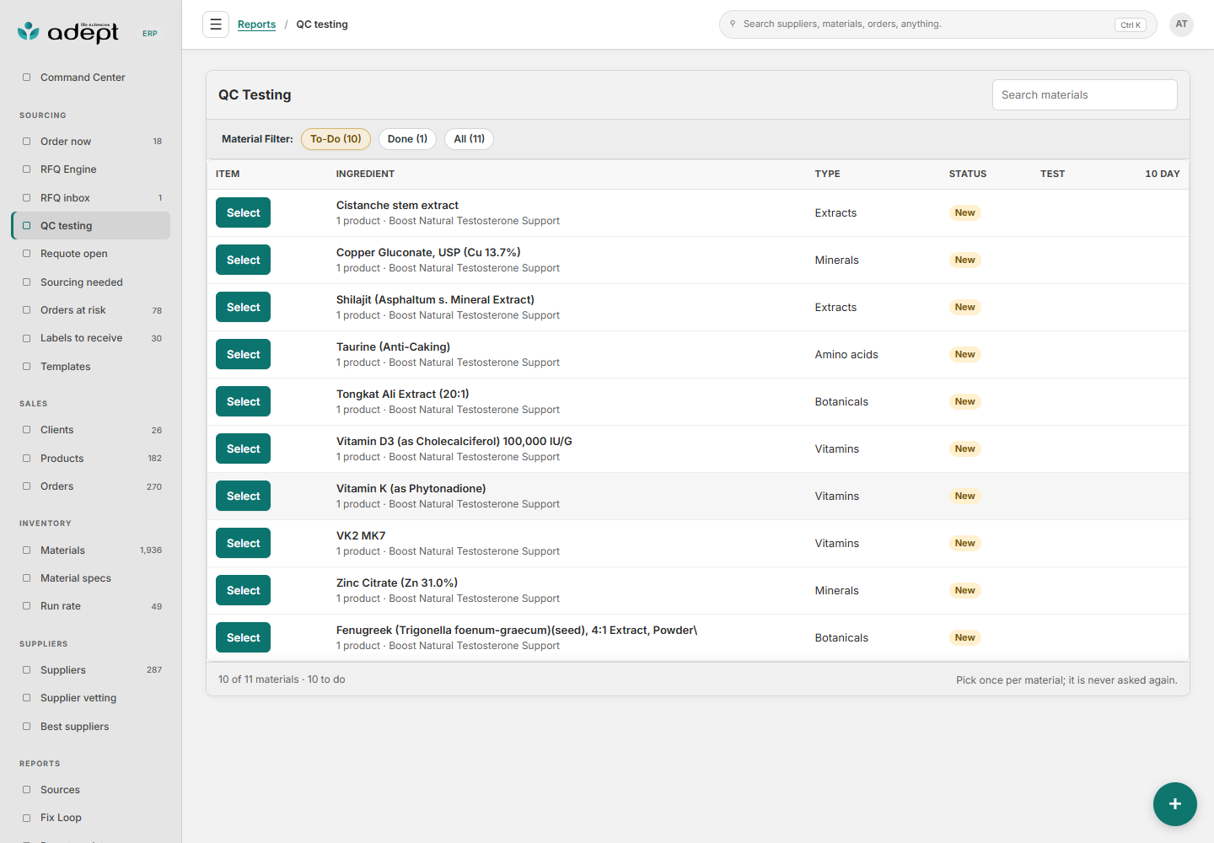The image size is (1214, 843).
Task: Click the Products sidebar icon
Action: [x=26, y=459]
